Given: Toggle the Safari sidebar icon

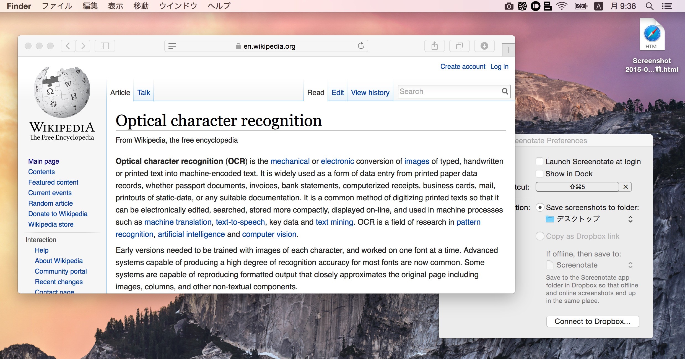Looking at the screenshot, I should coord(105,46).
